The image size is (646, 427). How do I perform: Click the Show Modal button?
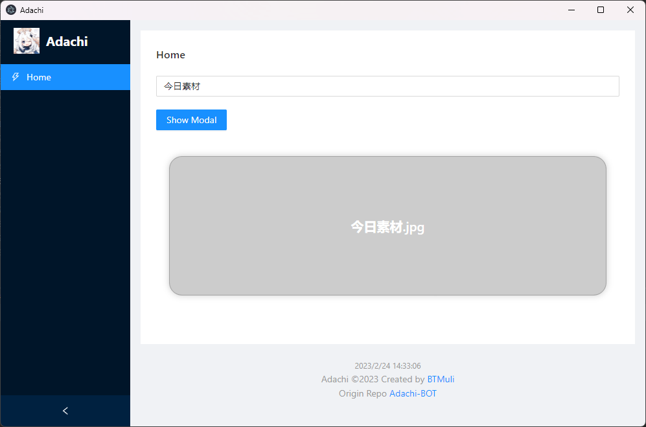pos(191,120)
